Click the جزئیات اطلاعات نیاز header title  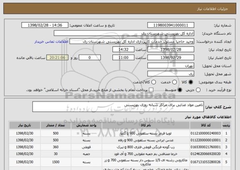click(x=212, y=9)
